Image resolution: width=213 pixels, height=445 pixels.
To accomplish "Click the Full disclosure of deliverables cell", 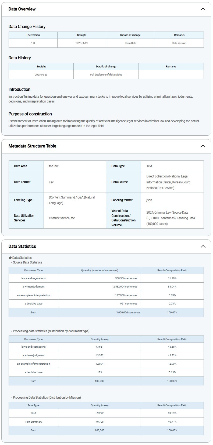I will tap(106, 75).
